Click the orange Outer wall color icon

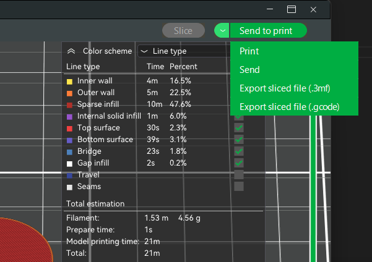[70, 93]
